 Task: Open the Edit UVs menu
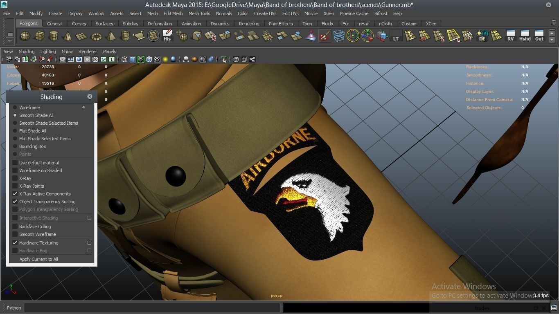(x=290, y=13)
